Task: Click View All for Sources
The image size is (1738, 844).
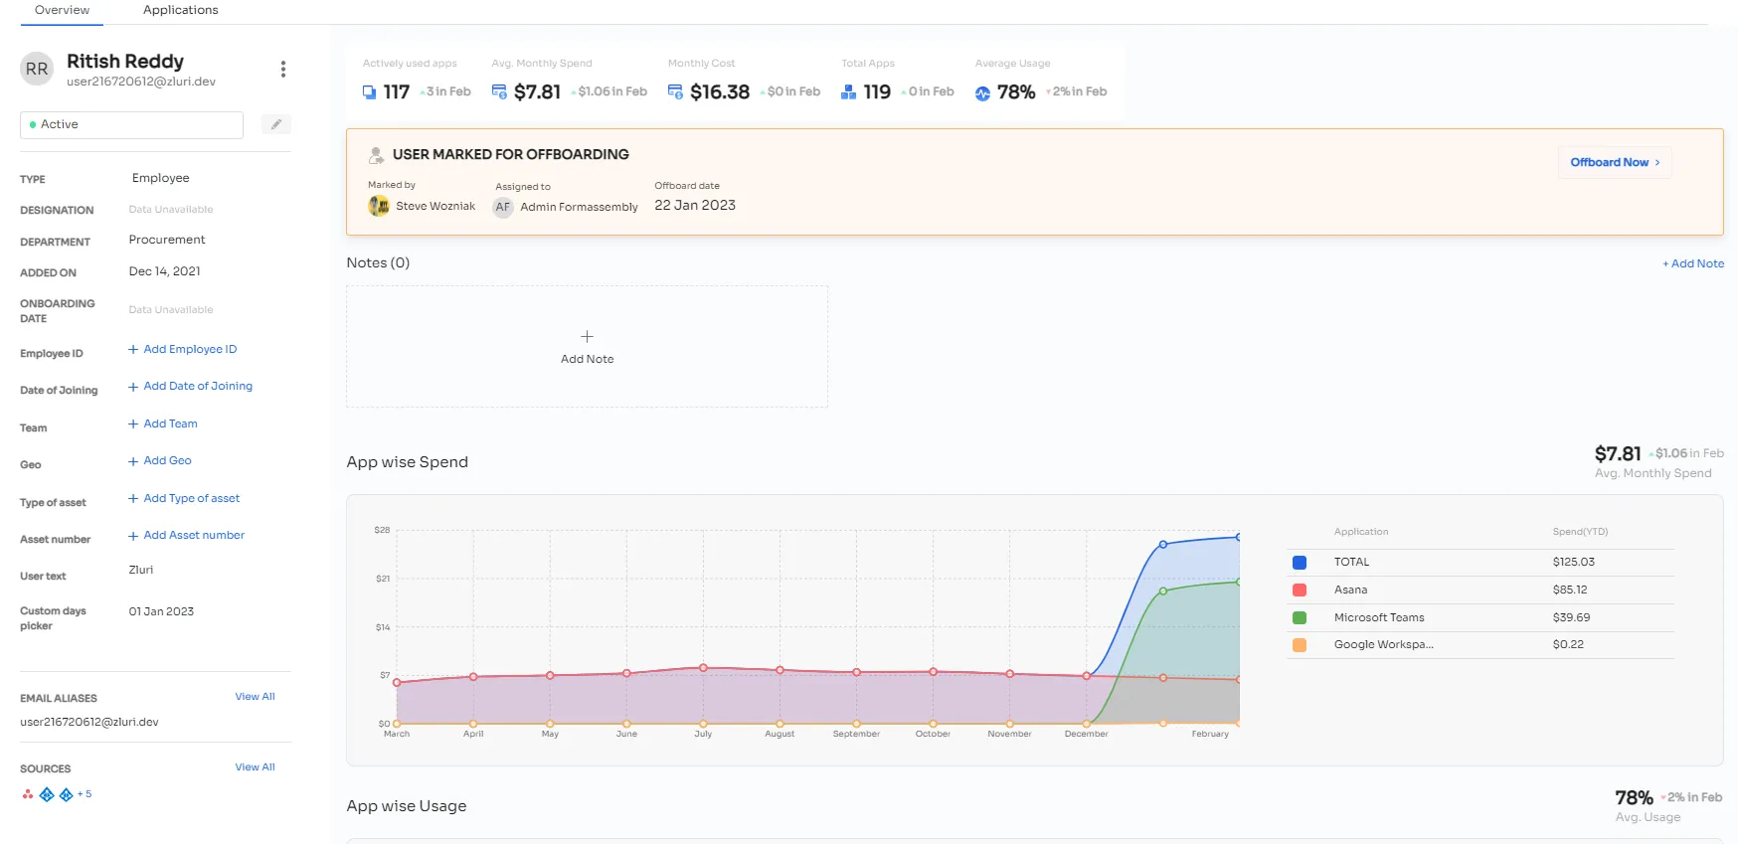Action: tap(255, 767)
